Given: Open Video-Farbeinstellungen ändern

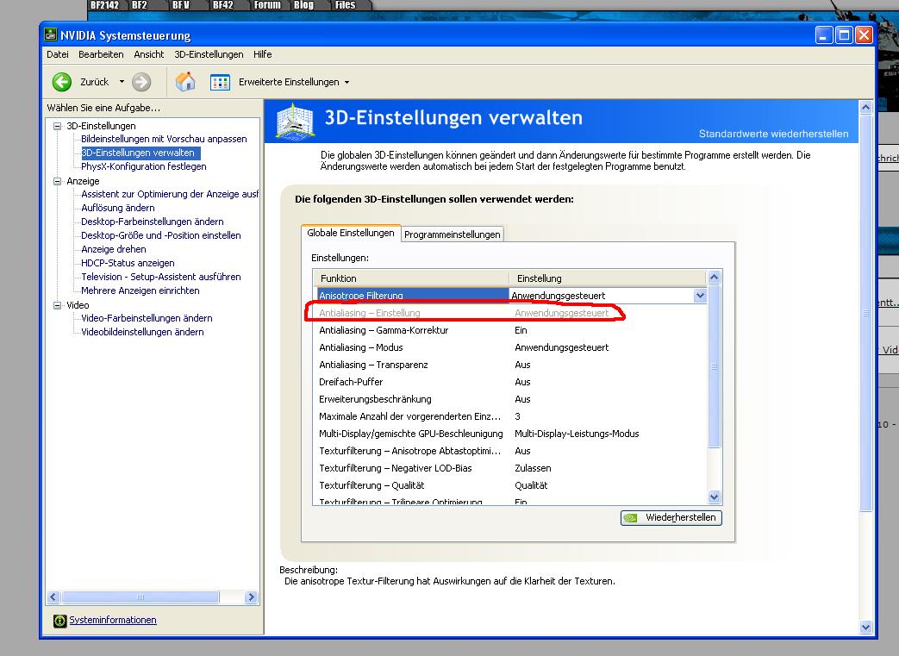Looking at the screenshot, I should [147, 318].
